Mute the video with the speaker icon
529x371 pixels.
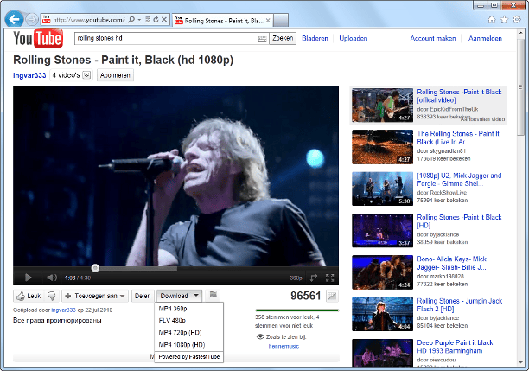tap(52, 278)
